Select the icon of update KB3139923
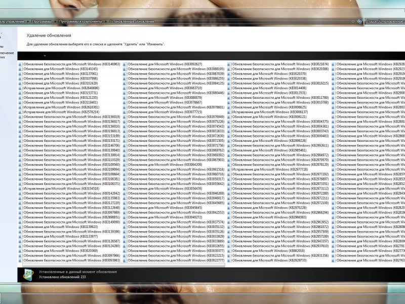This screenshot has height=304, width=405. 21,227
